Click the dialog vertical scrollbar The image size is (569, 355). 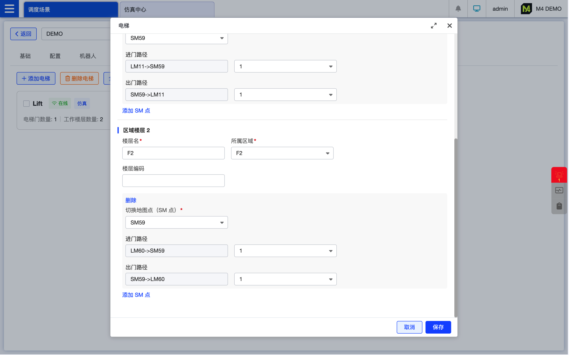point(455,227)
